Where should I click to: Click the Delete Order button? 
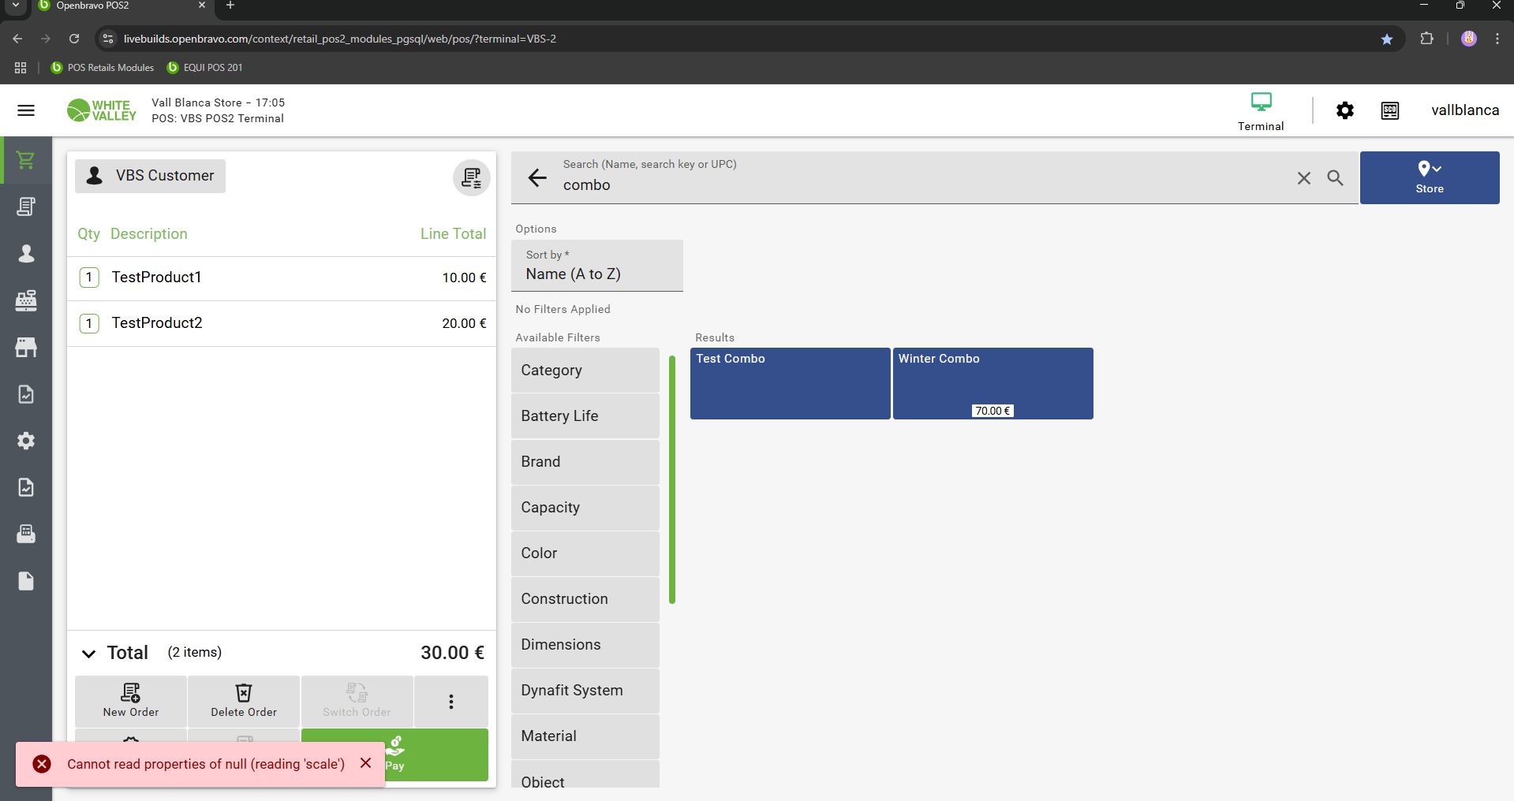coord(244,701)
